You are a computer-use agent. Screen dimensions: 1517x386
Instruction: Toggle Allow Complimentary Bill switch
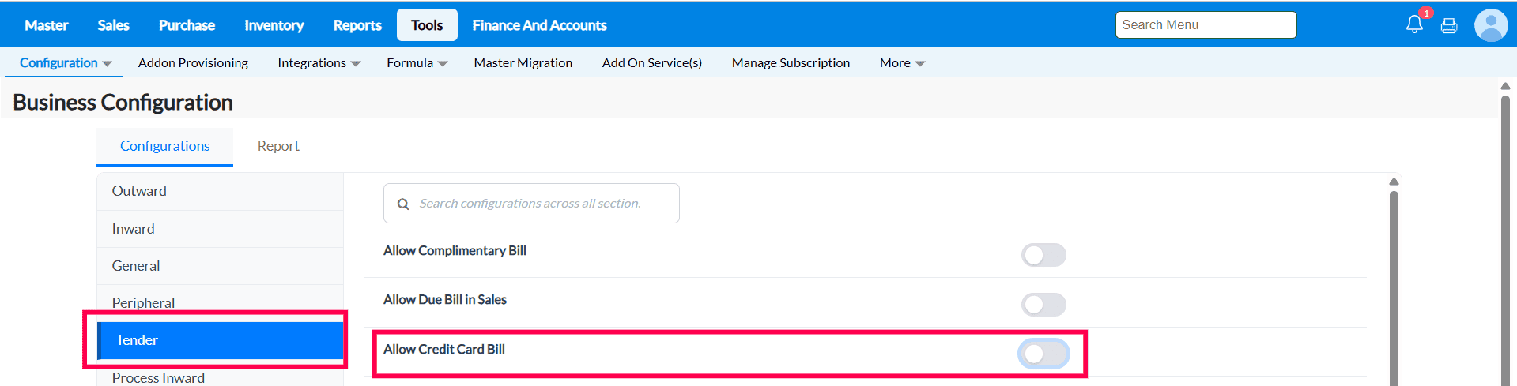coord(1043,255)
